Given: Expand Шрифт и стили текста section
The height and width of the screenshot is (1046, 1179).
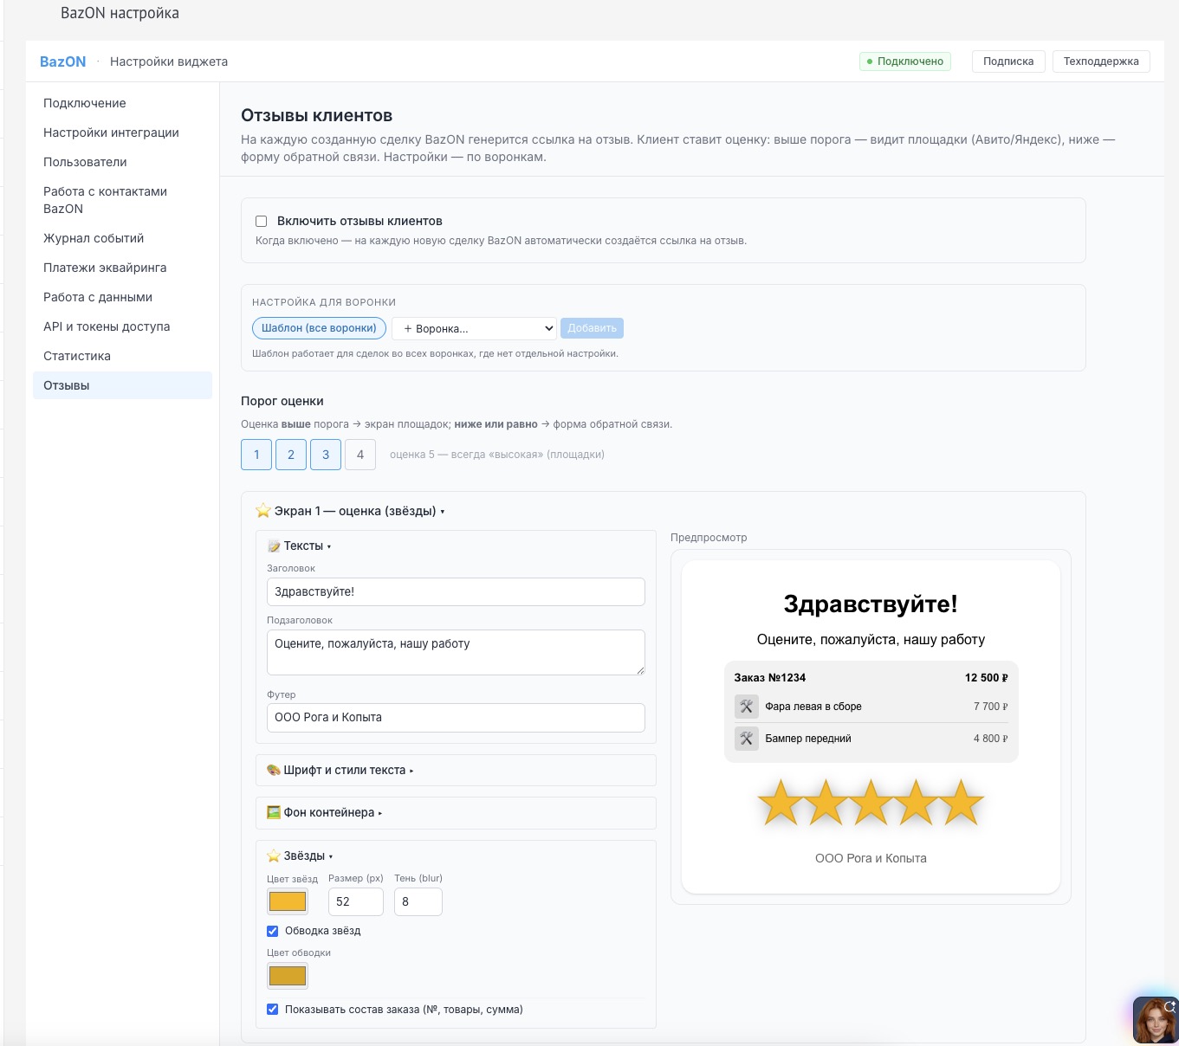Looking at the screenshot, I should coord(340,770).
